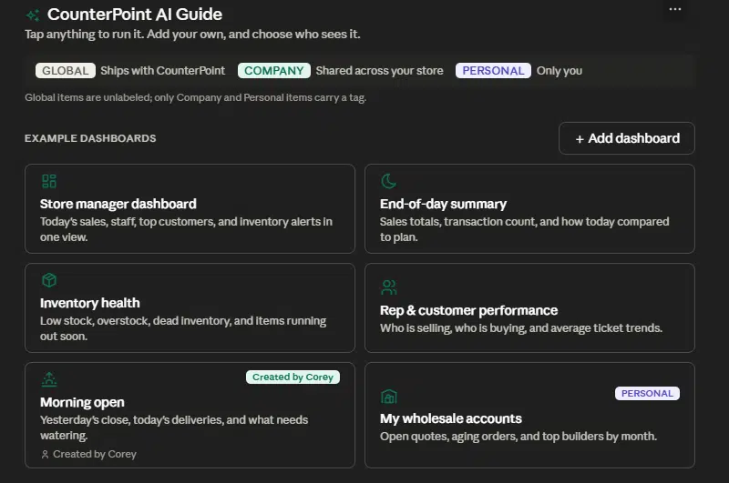Click the 'Global items are unlabeled' note
729x483 pixels.
pyautogui.click(x=195, y=97)
